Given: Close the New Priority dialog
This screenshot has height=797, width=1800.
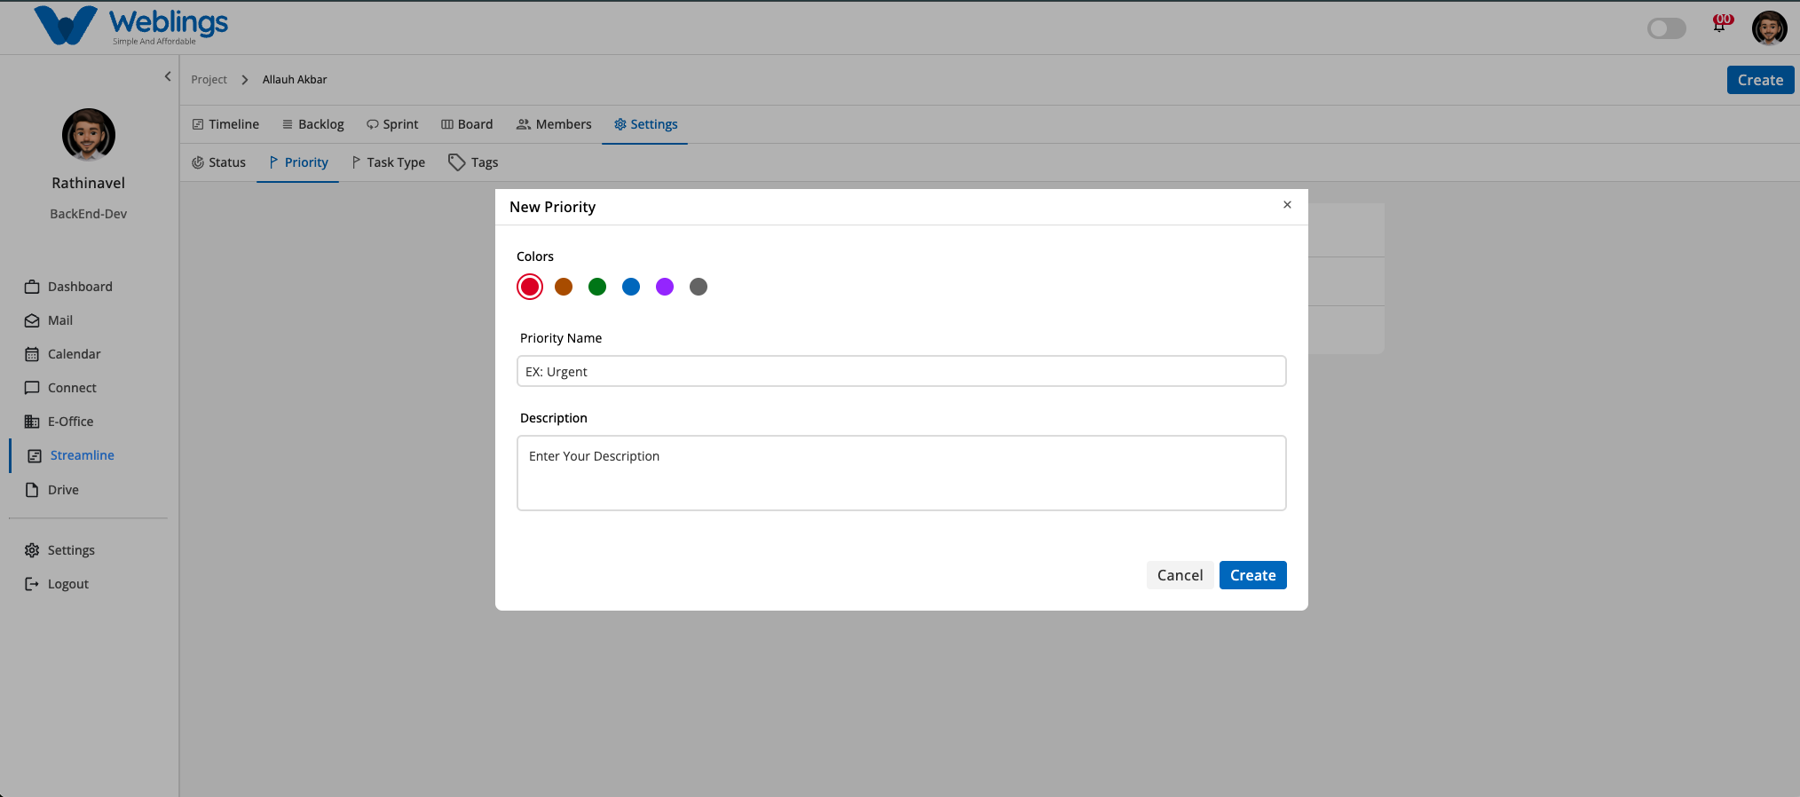Looking at the screenshot, I should tap(1287, 205).
